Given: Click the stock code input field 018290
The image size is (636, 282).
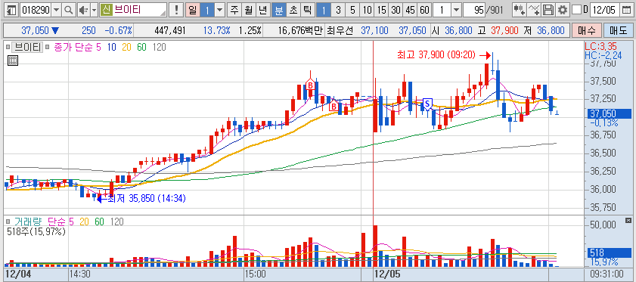Looking at the screenshot, I should tap(36, 10).
